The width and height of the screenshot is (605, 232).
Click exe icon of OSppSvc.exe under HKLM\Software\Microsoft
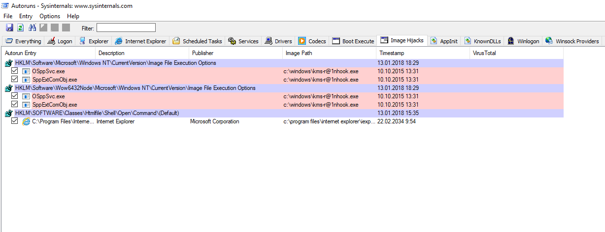(x=26, y=71)
